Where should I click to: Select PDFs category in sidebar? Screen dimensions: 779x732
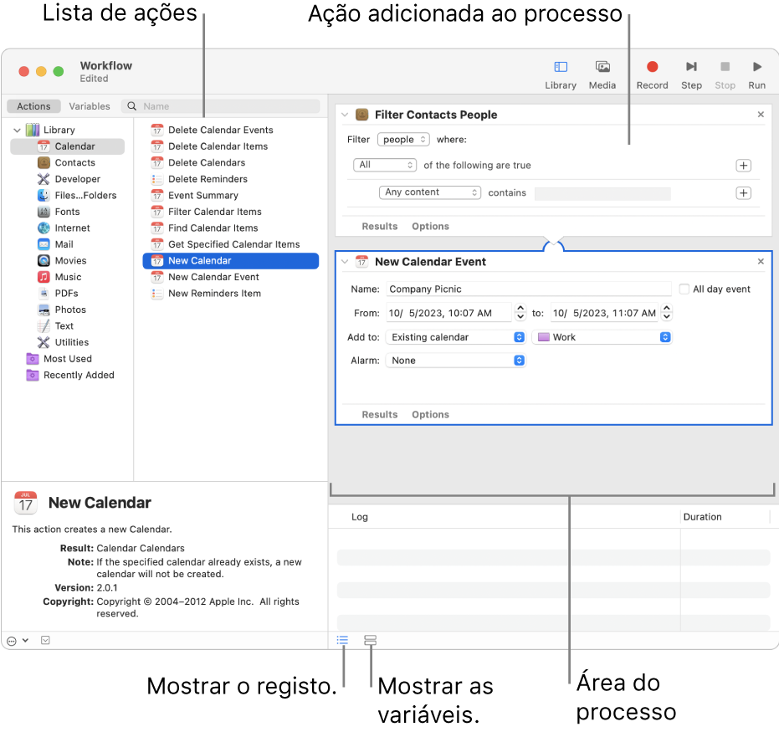[x=58, y=294]
